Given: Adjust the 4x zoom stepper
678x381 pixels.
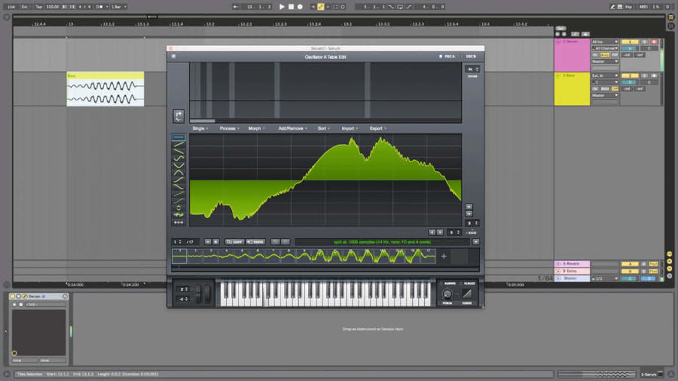Looking at the screenshot, I should point(472,69).
